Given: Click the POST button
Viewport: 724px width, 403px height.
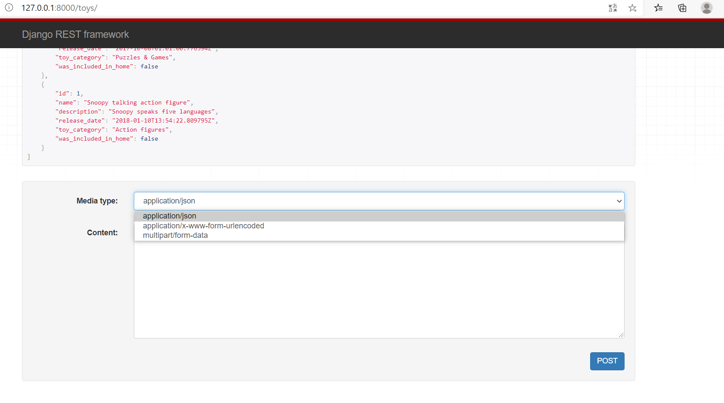Looking at the screenshot, I should click(607, 361).
